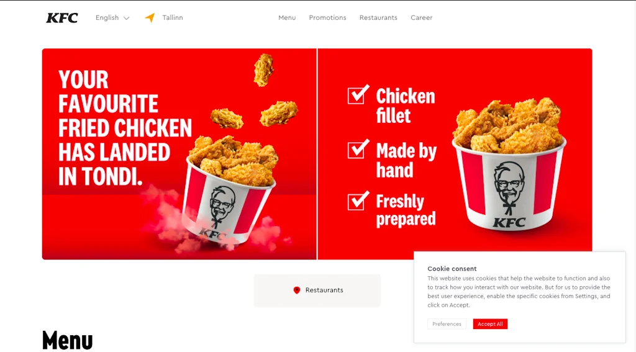
Task: Click the Chicken fillet checkmark box
Action: click(358, 94)
